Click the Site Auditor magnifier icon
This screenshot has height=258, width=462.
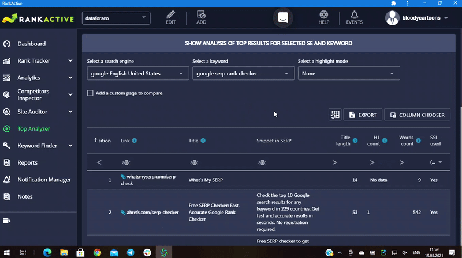point(7,112)
